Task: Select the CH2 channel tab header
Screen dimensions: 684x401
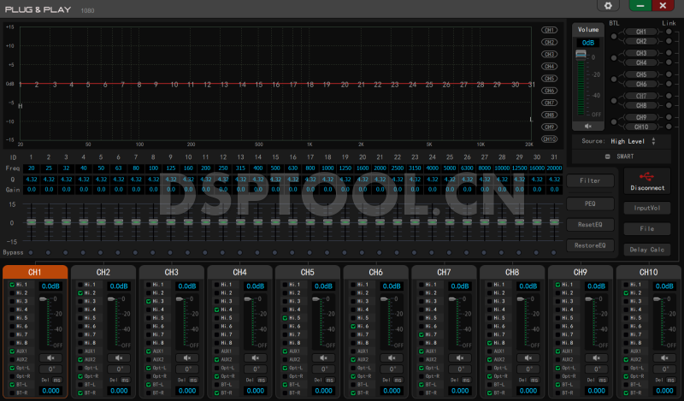Action: coord(103,272)
